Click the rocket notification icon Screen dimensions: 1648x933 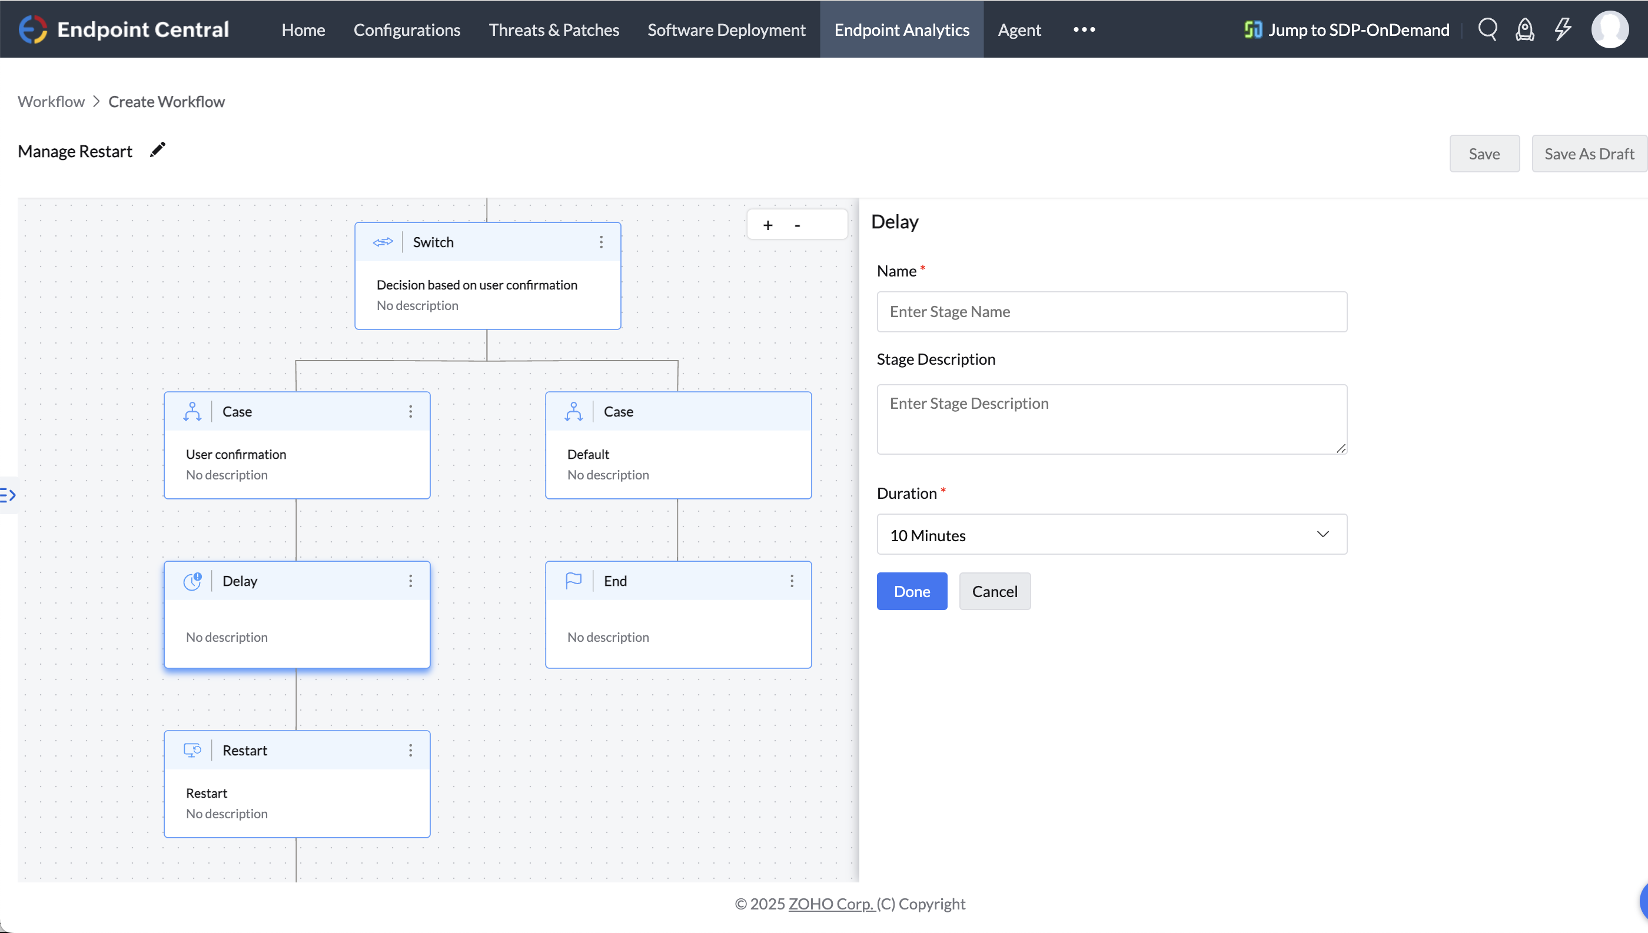coord(1525,29)
